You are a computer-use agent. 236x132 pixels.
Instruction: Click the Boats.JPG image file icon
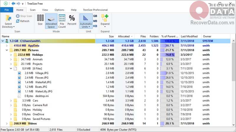[19, 87]
